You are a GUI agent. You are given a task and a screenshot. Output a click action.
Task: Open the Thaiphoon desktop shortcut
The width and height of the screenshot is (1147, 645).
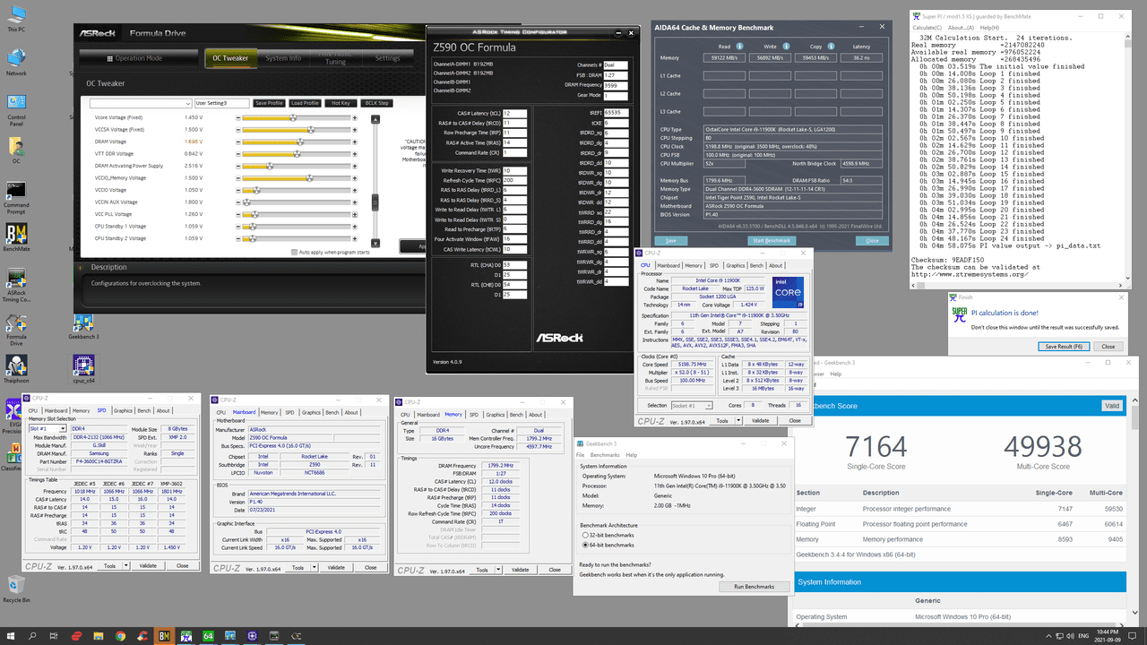tap(16, 369)
